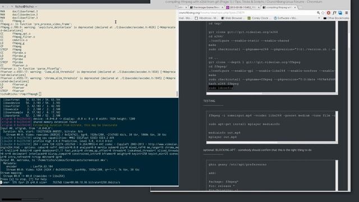This screenshot has width=359, height=202.
Task: Click the 'optional: BLOCKING APT' text
Action: tap(257, 150)
